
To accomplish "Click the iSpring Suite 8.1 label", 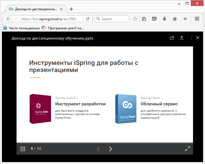I will click(x=66, y=98).
